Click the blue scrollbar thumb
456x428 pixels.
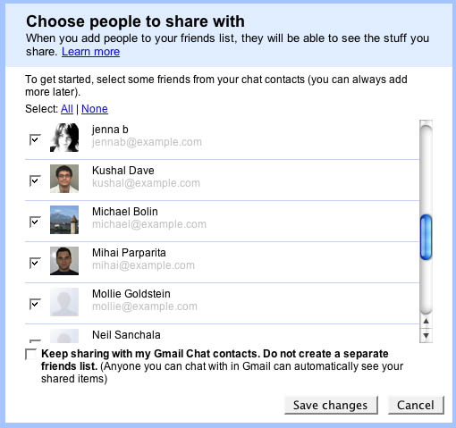pyautogui.click(x=426, y=237)
